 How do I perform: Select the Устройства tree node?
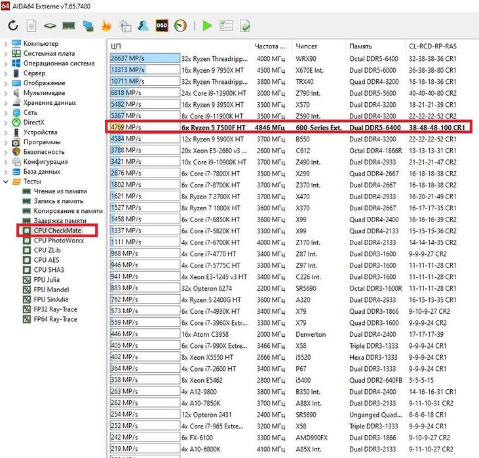tap(41, 132)
